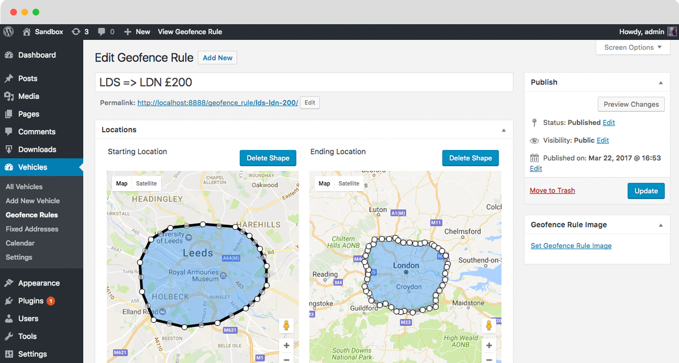Collapse the Locations panel arrow
Image resolution: width=679 pixels, height=363 pixels.
[x=503, y=130]
